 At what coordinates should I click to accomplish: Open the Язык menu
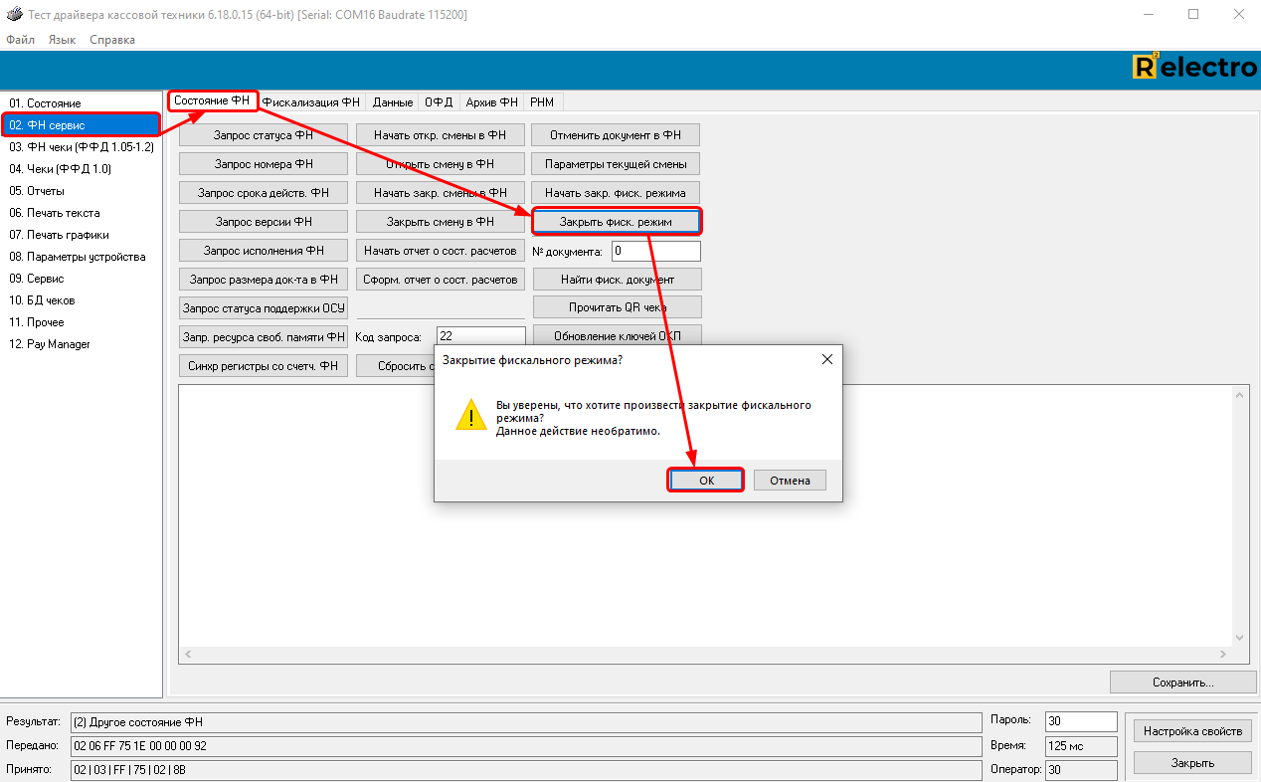62,40
